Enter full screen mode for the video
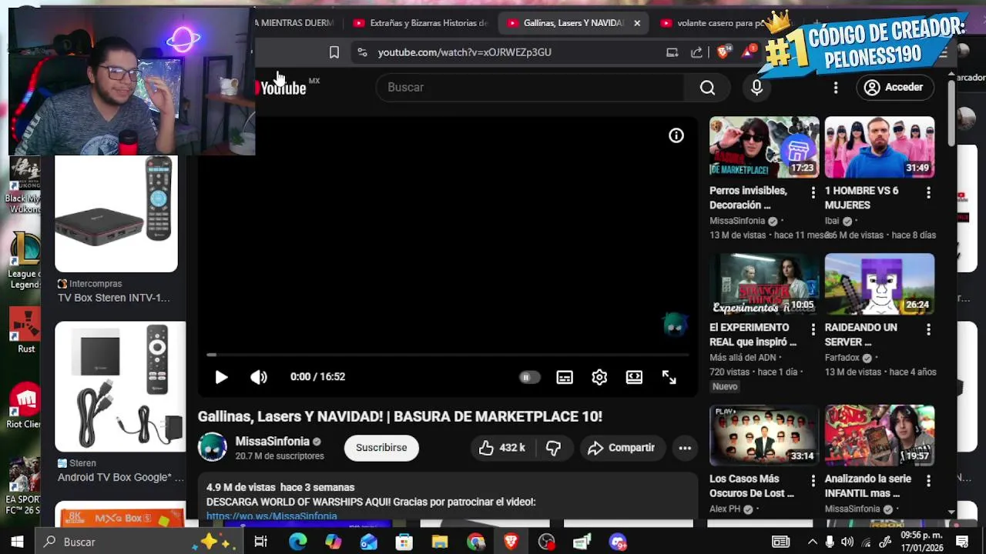The height and width of the screenshot is (554, 986). click(x=669, y=377)
